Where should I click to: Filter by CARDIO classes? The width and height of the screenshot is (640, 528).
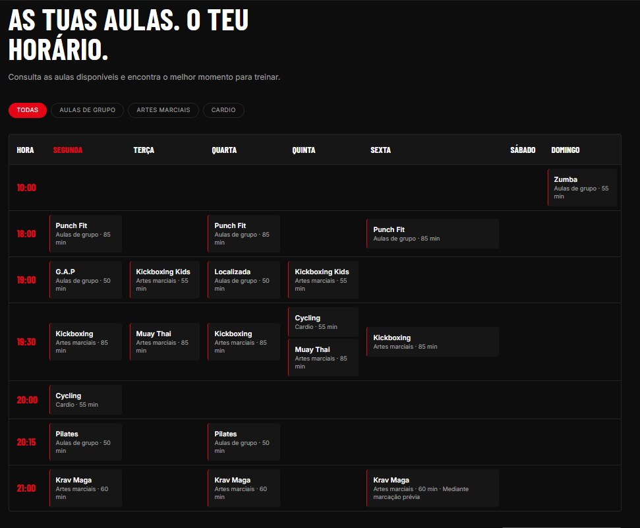(223, 110)
